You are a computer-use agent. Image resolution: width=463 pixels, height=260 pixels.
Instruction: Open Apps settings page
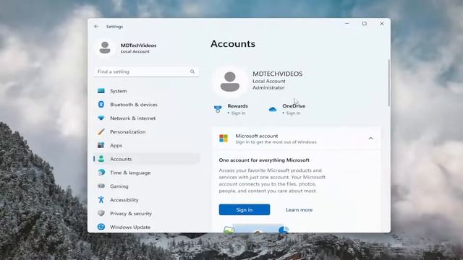tap(146, 145)
